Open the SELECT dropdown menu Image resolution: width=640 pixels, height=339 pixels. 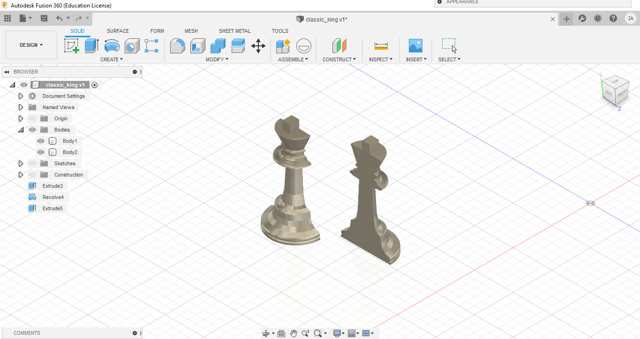point(449,59)
